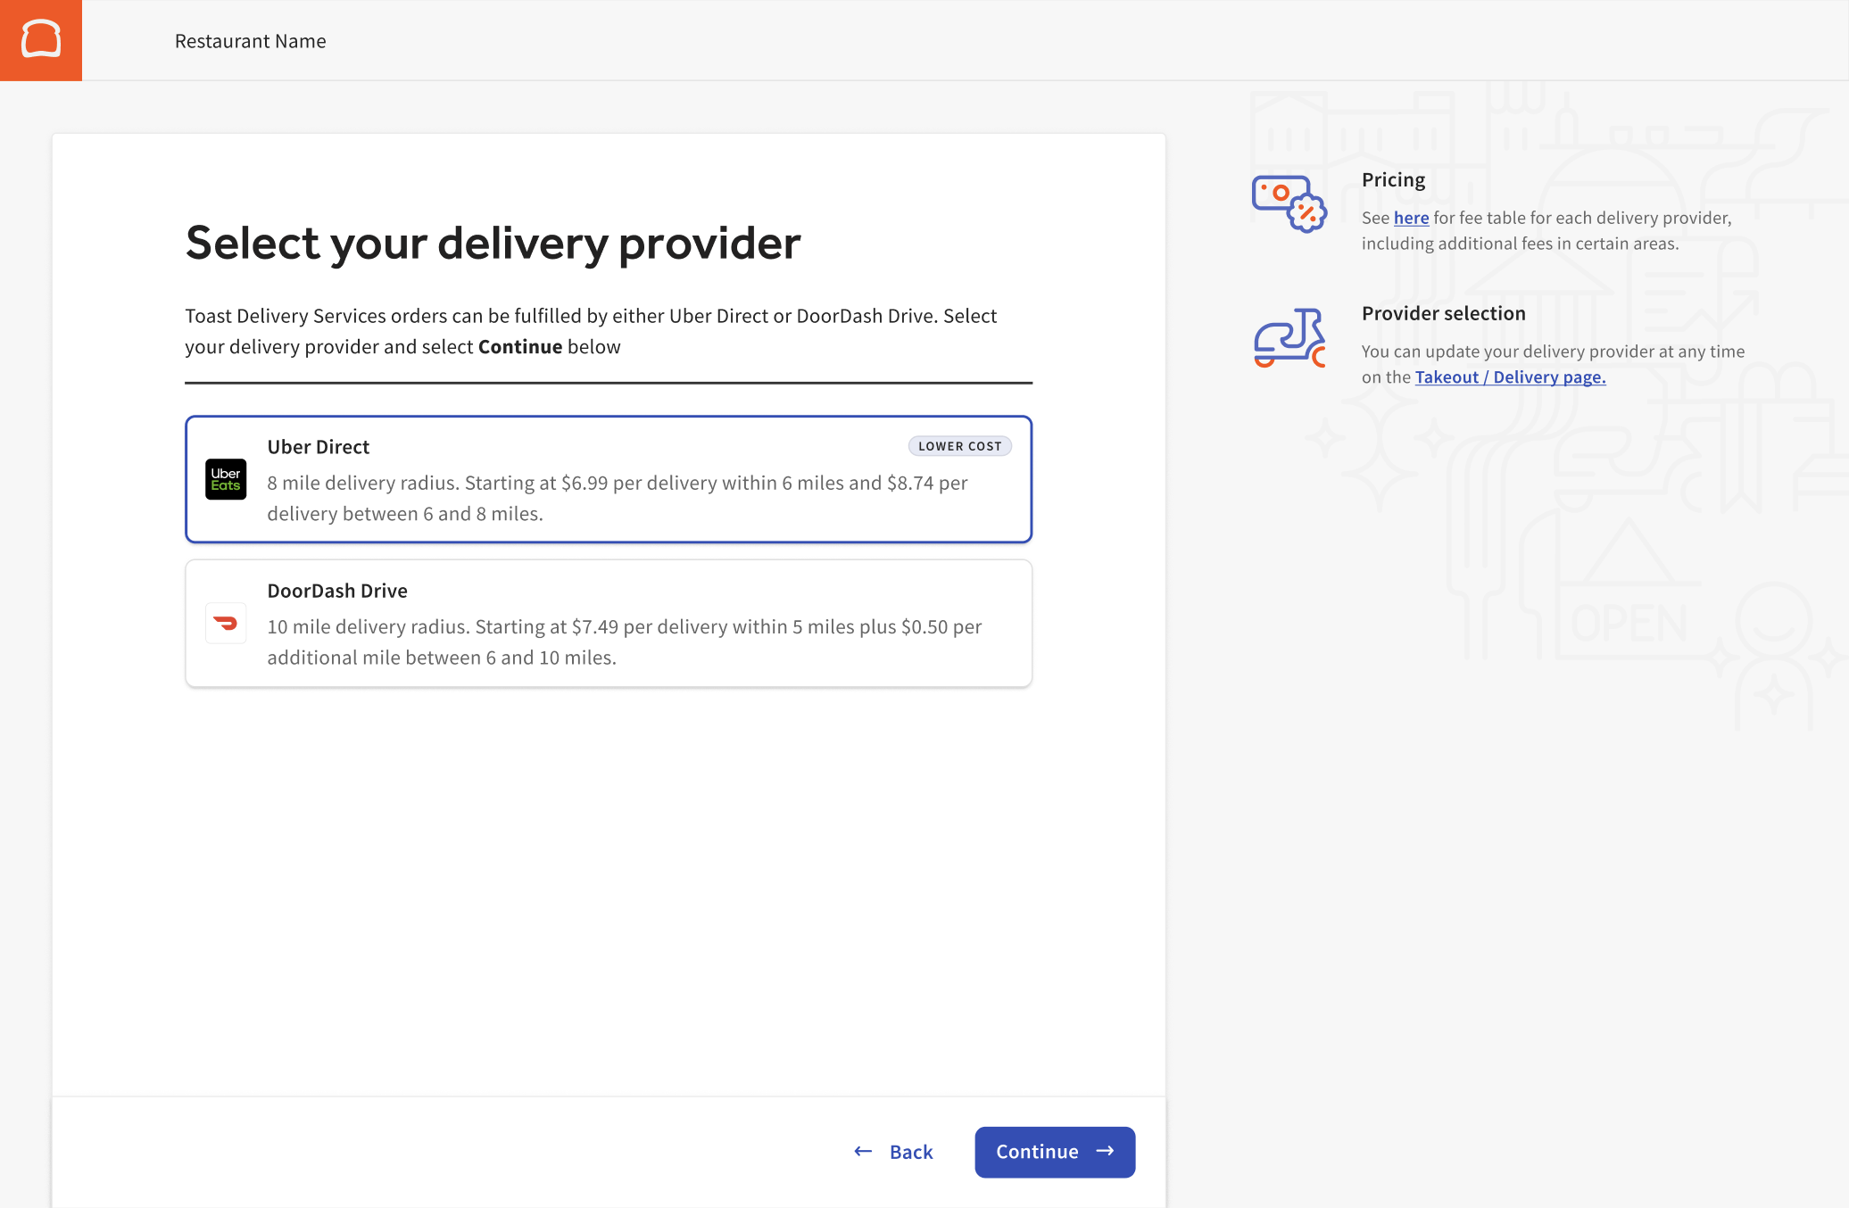The image size is (1849, 1208).
Task: Expand the DoorDash Drive pricing details
Action: [x=608, y=641]
